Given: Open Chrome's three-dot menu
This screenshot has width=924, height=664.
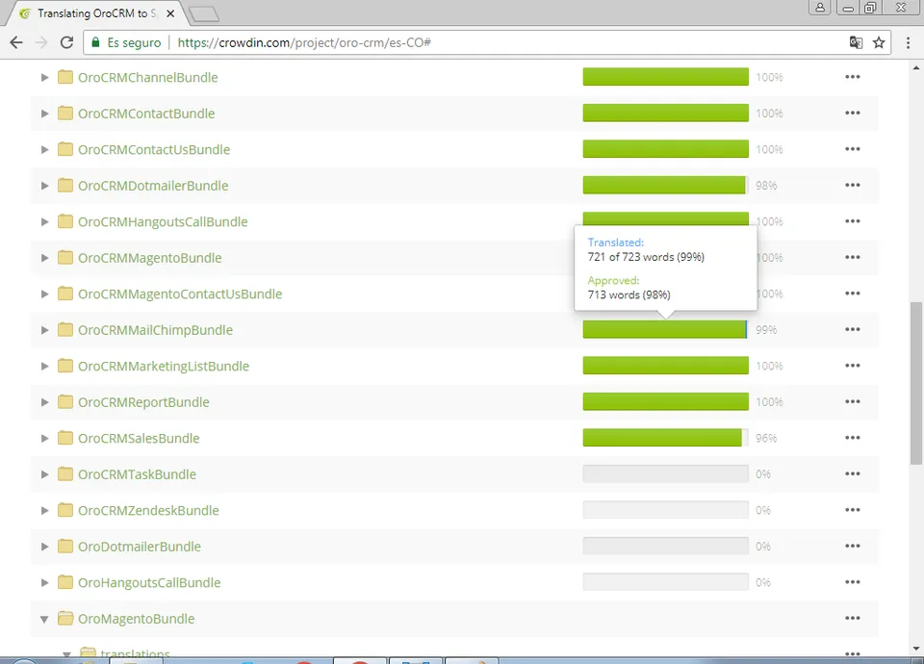Looking at the screenshot, I should [x=908, y=42].
